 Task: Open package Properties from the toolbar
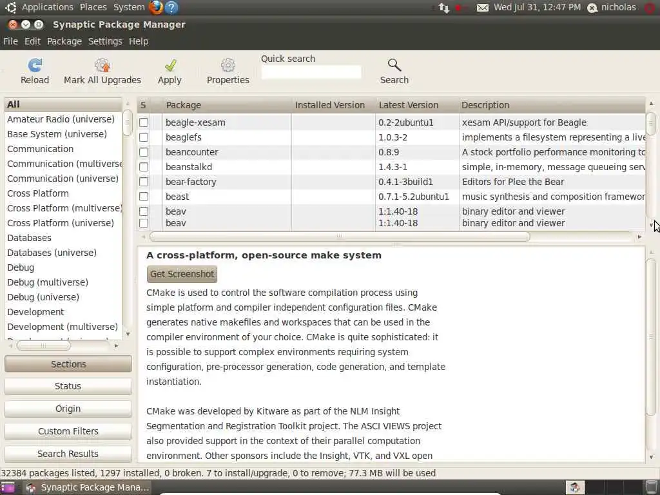228,65
